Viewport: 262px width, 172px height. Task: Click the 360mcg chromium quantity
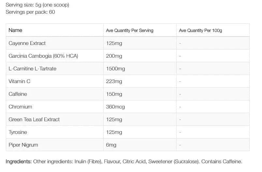tap(115, 107)
